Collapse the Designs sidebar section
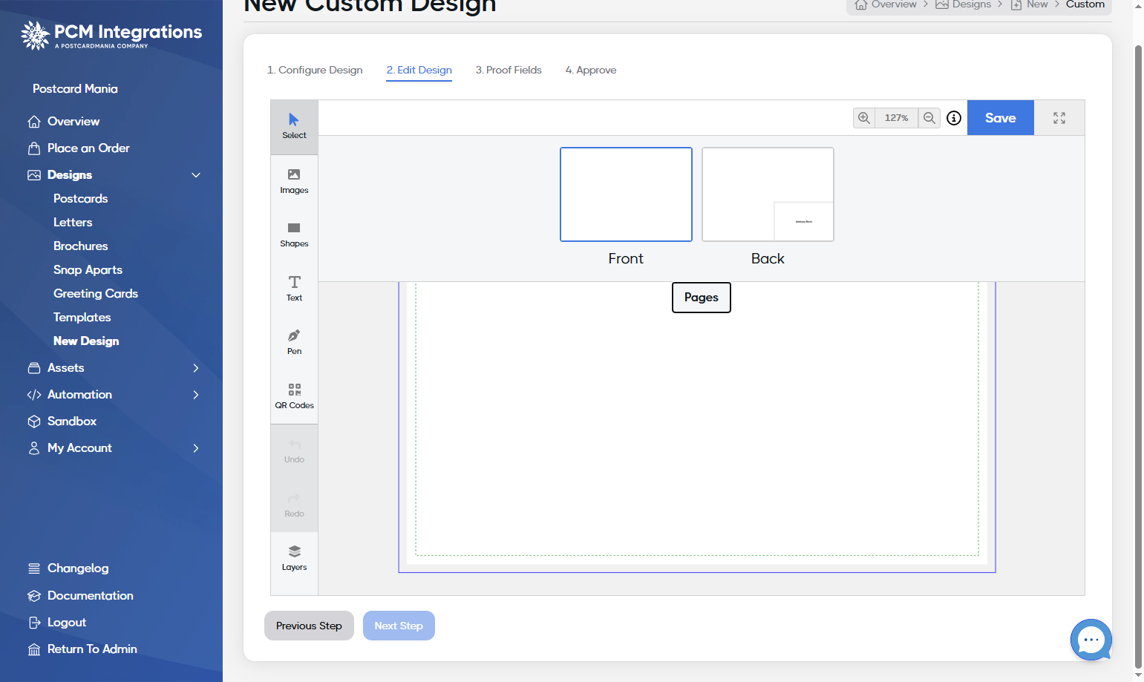Image resolution: width=1144 pixels, height=682 pixels. tap(196, 175)
